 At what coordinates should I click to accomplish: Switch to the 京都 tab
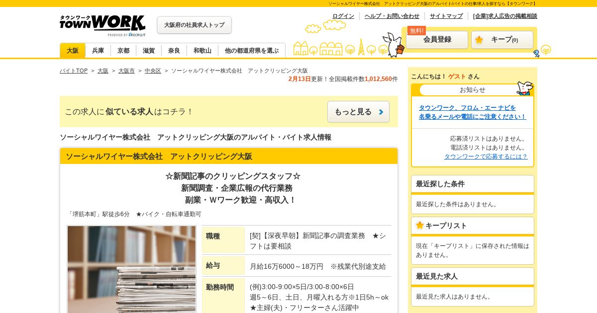click(x=123, y=51)
